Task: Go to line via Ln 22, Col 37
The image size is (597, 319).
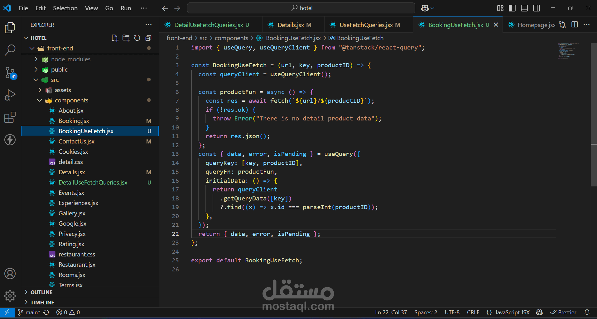Action: (391, 312)
